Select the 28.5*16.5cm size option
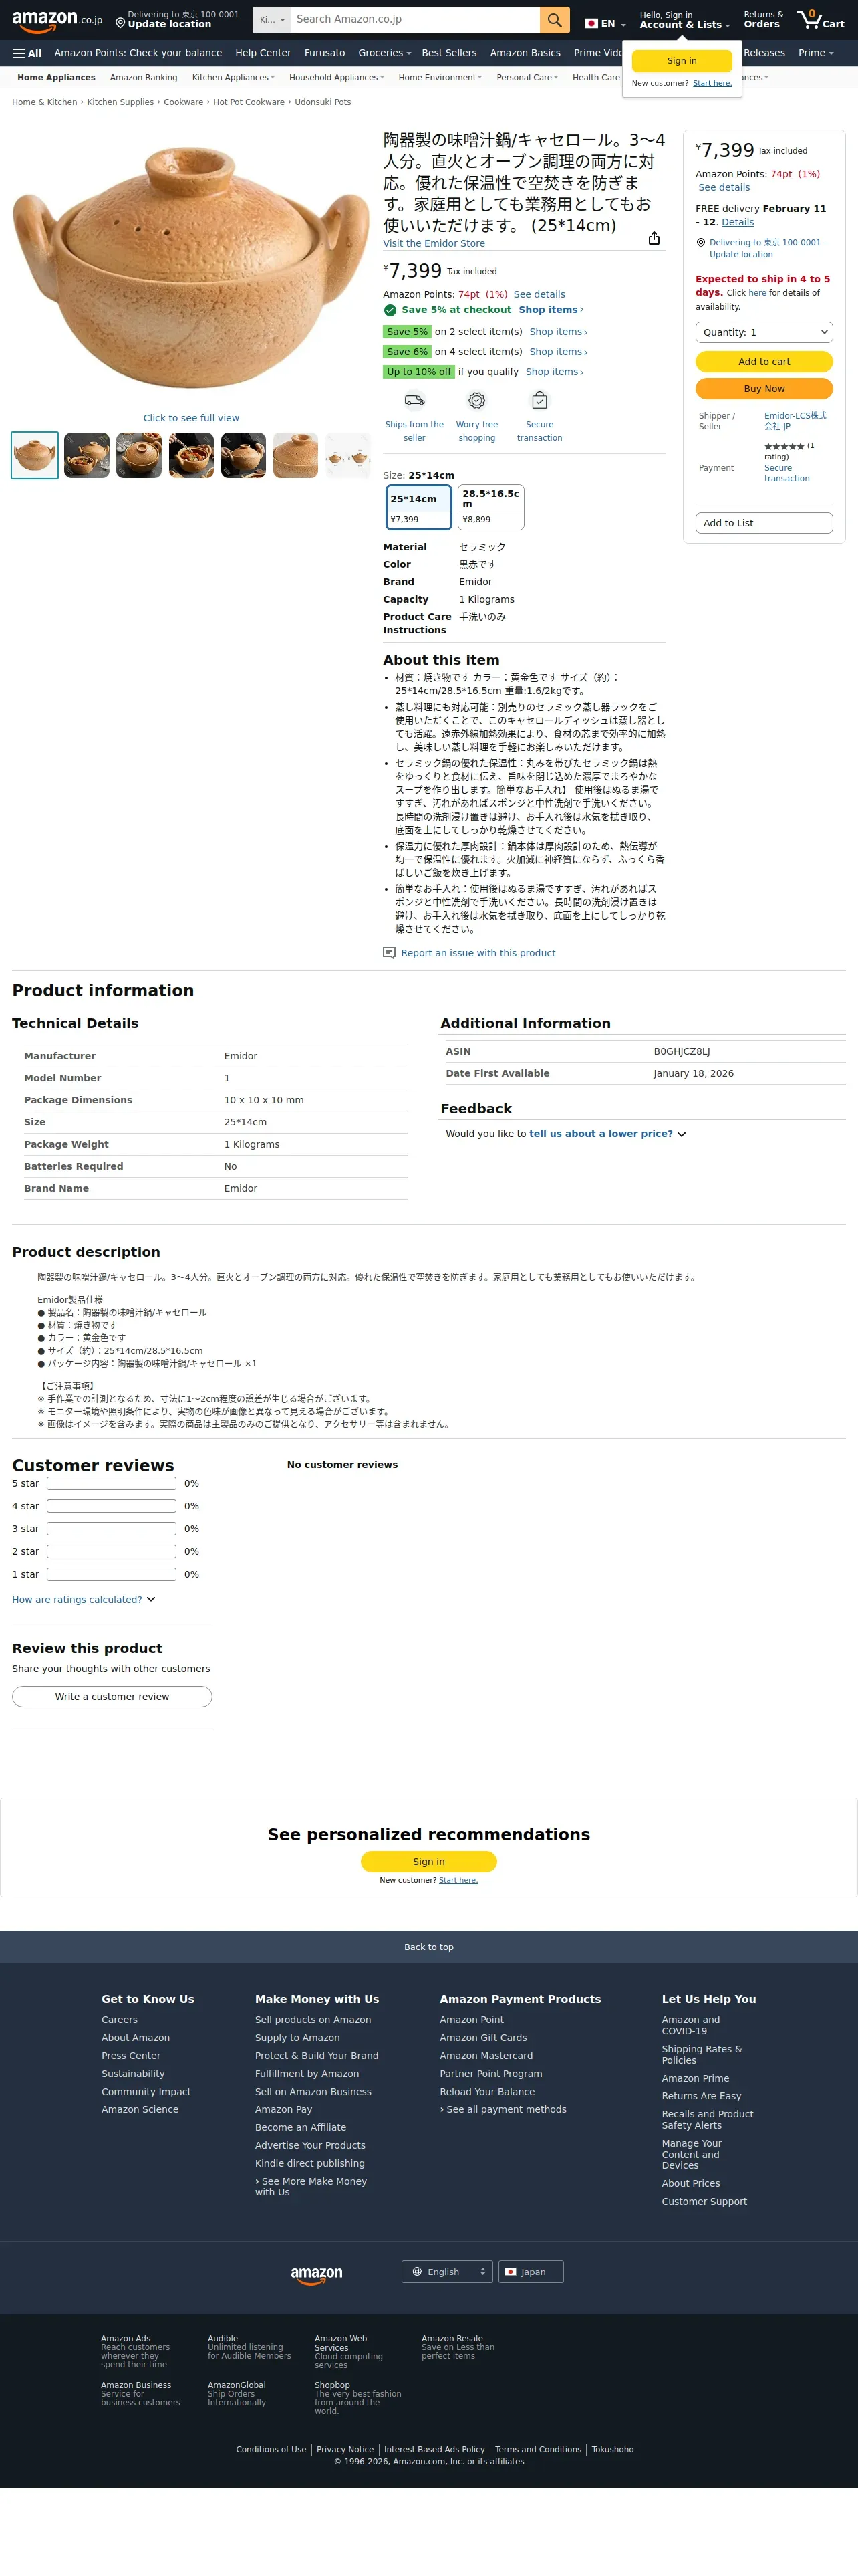 coord(490,508)
